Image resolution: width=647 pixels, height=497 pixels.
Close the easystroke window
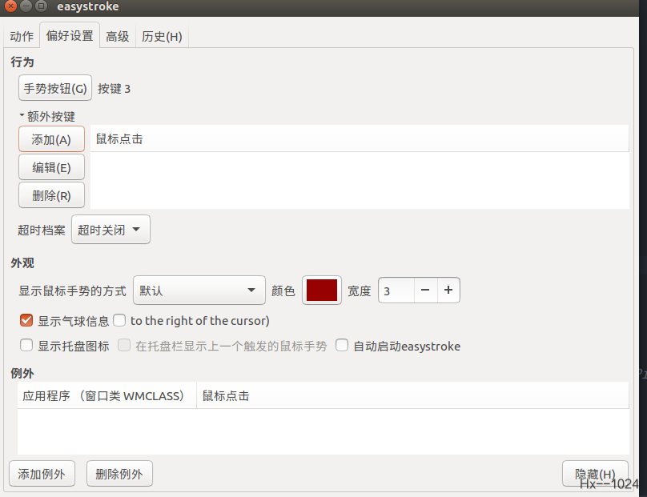click(11, 6)
